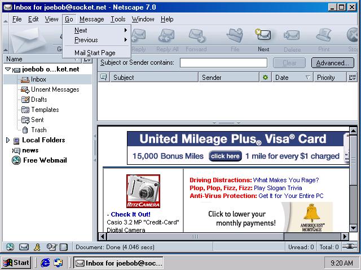Sort messages by Sender column
The image size is (361, 270).
coord(229,78)
